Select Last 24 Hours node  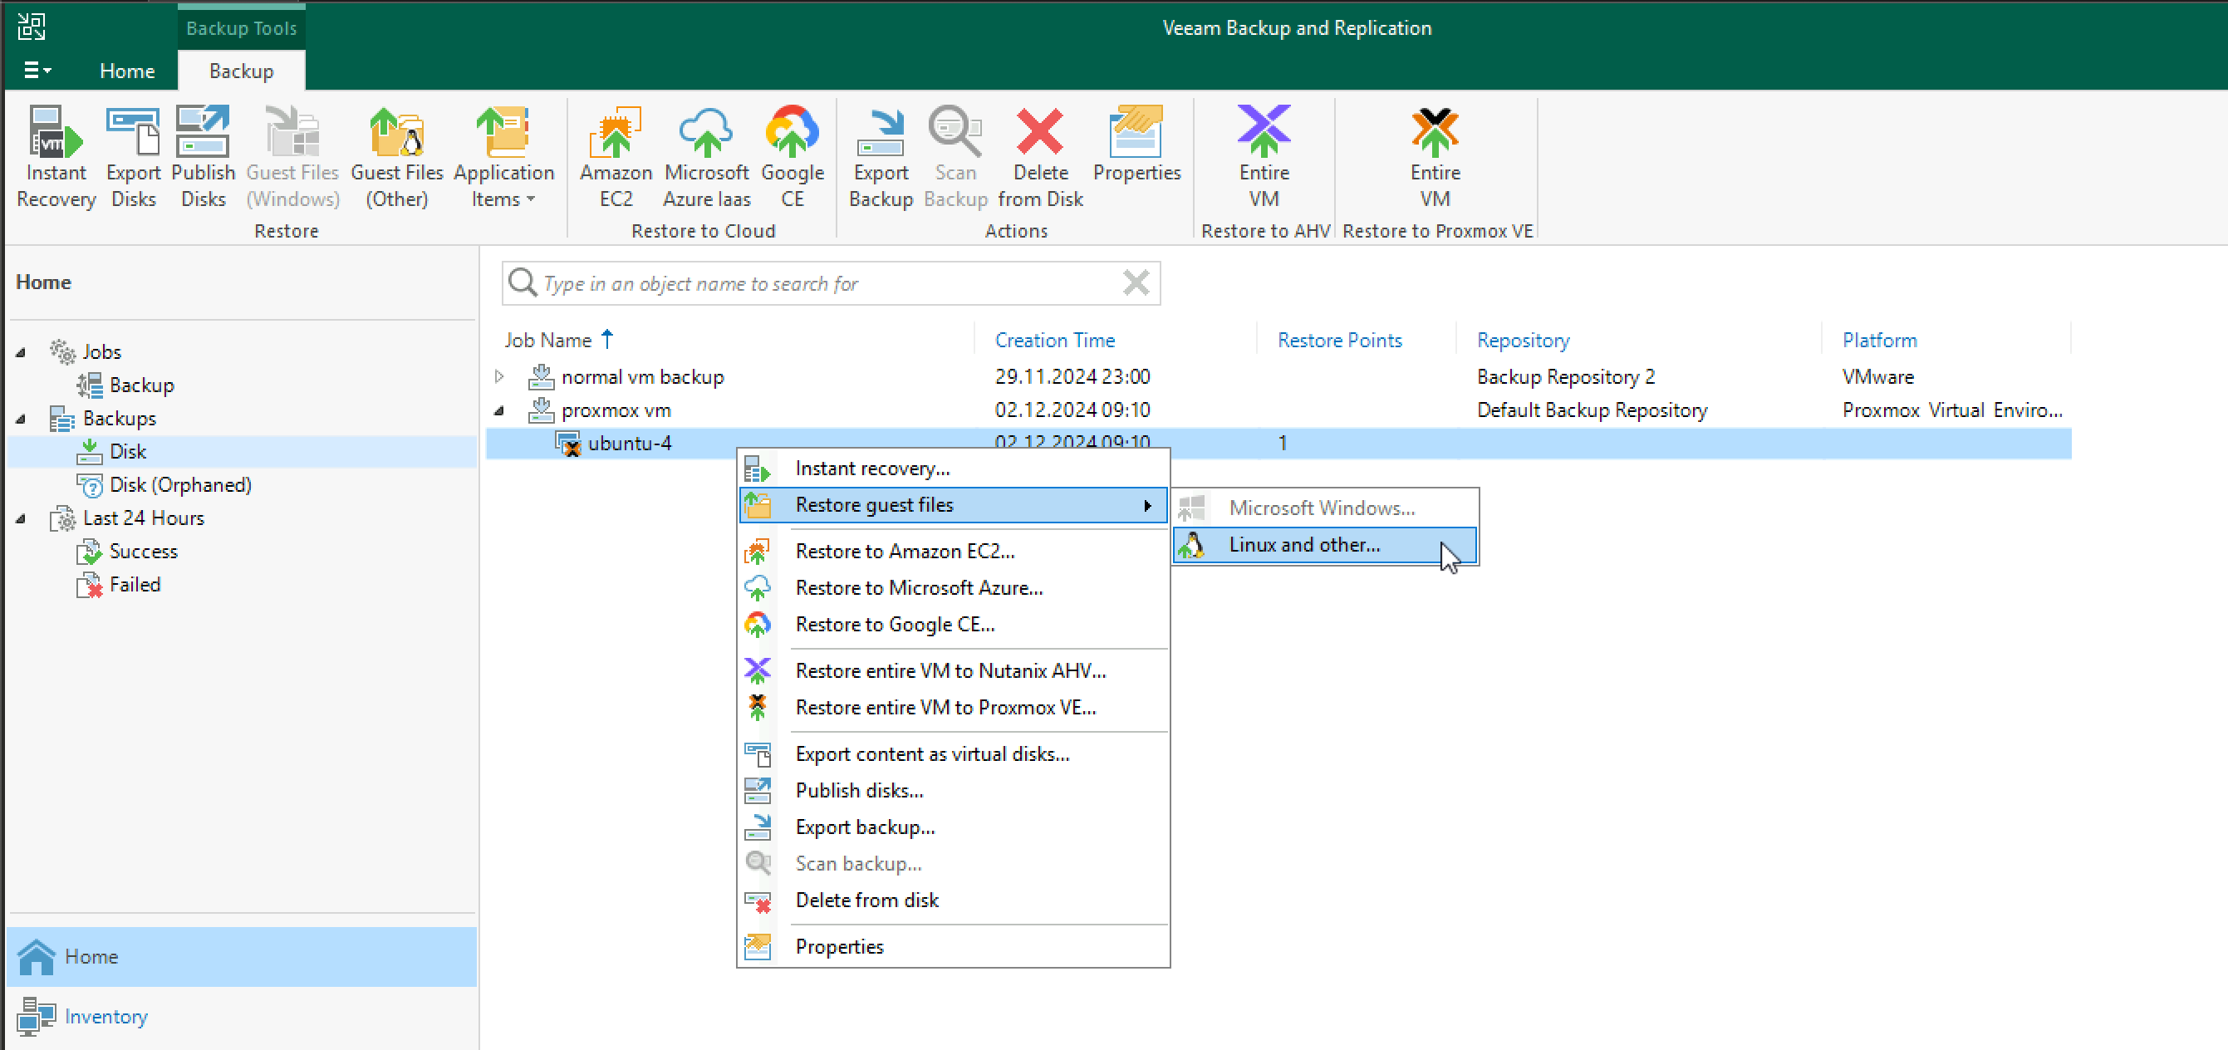click(127, 518)
